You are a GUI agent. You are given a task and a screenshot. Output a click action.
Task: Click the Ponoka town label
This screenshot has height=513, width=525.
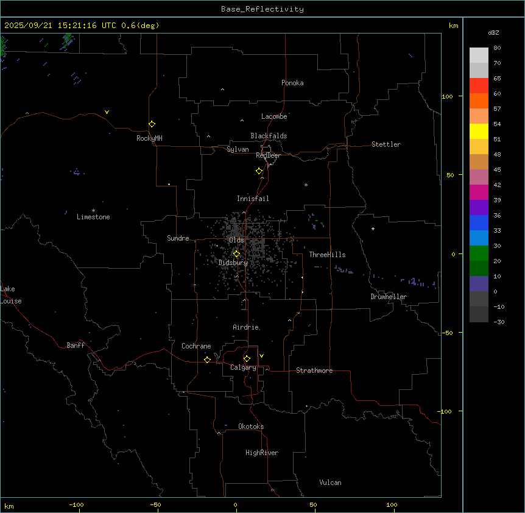pos(292,83)
